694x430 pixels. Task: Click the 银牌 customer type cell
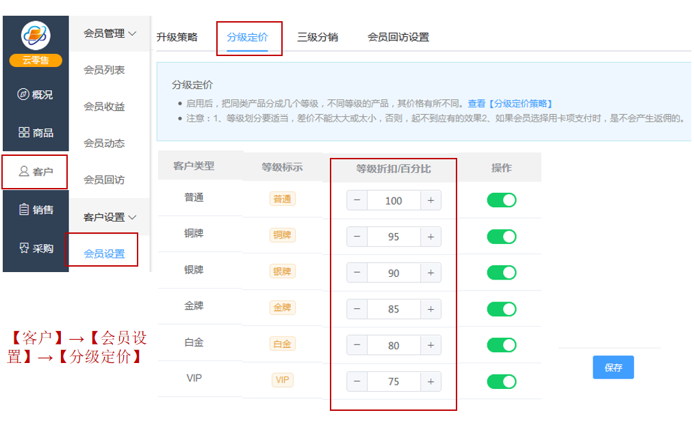(194, 269)
